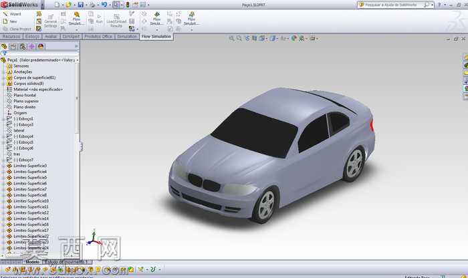Viewport: 468px width, 278px height.
Task: Open the Flow Simulation Wizard
Action: point(12,14)
